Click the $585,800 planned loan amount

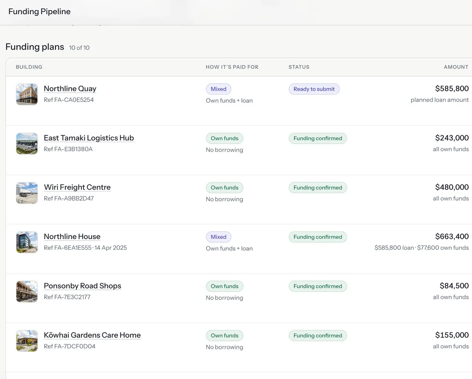pyautogui.click(x=452, y=89)
